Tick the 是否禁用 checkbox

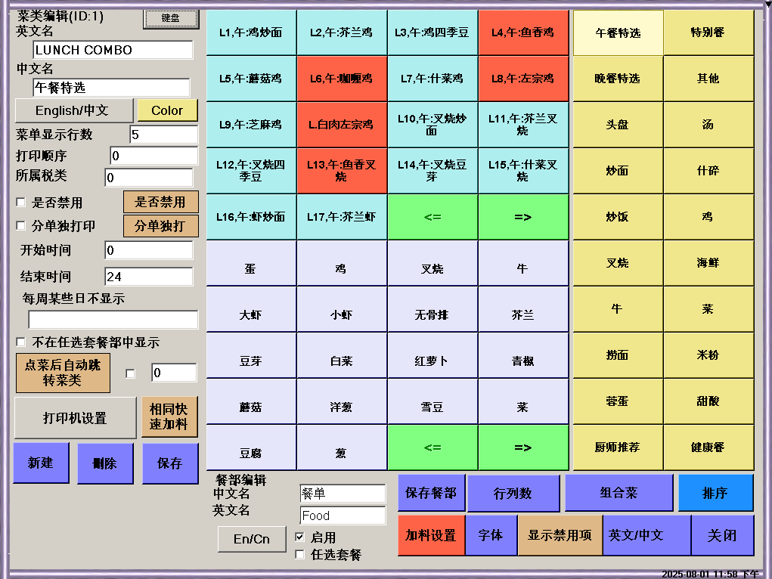21,203
